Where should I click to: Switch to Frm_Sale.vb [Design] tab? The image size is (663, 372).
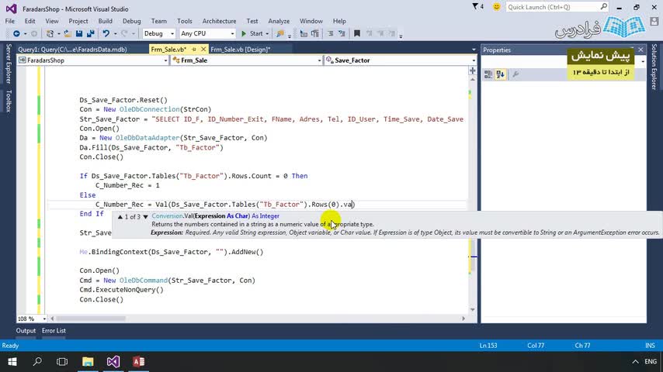[240, 49]
